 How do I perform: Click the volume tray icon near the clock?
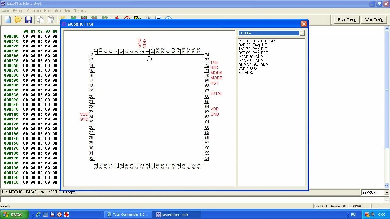point(373,214)
